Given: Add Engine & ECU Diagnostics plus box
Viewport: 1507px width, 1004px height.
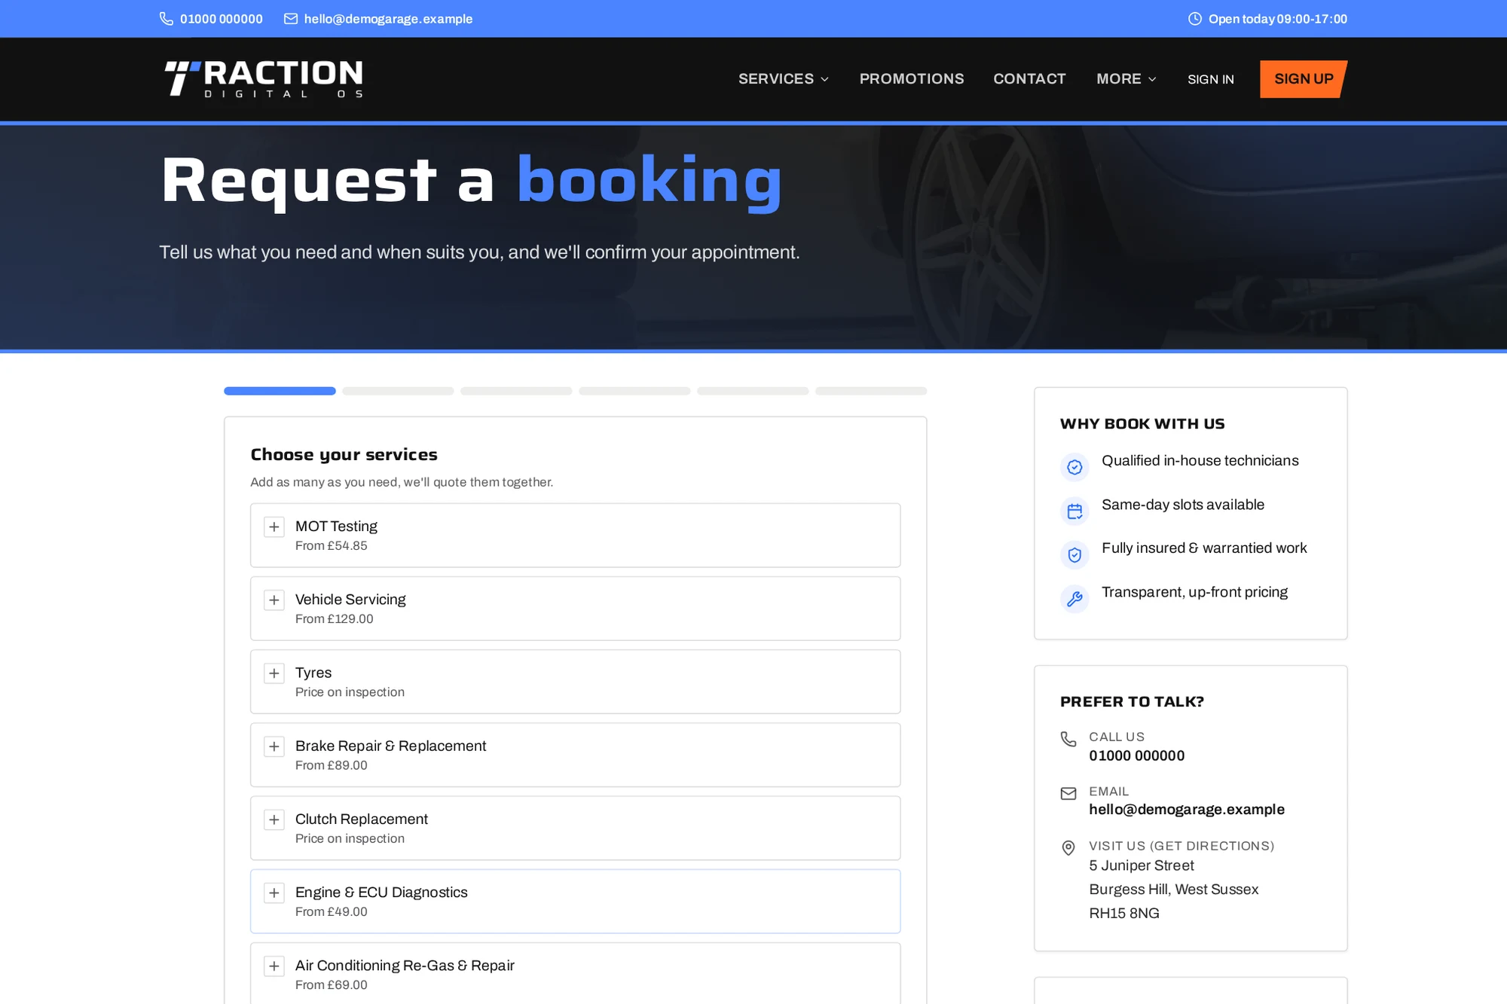Looking at the screenshot, I should 274,893.
